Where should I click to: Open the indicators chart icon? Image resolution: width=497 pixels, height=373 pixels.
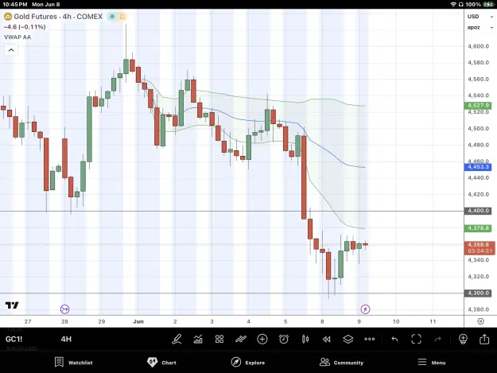point(198,339)
